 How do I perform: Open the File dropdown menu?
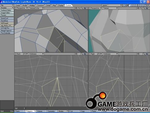(x=7, y=5)
